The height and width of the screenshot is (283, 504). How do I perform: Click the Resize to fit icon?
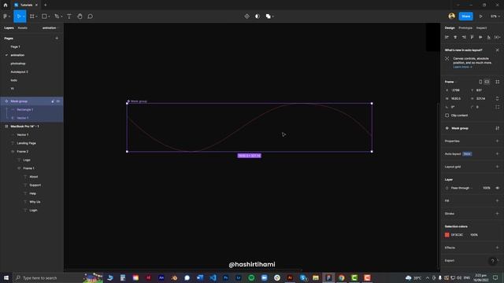click(498, 82)
